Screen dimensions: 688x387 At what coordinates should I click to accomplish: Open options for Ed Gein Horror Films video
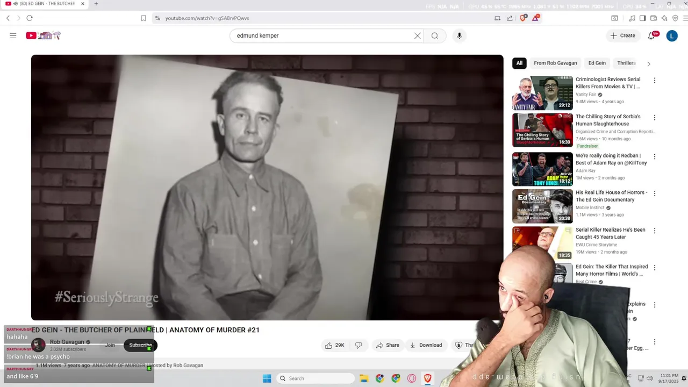pos(654,267)
